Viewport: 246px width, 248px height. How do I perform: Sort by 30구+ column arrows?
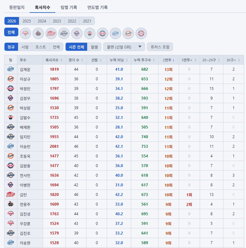click(x=239, y=60)
